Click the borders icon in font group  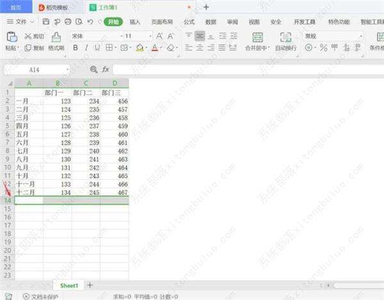pyautogui.click(x=109, y=47)
